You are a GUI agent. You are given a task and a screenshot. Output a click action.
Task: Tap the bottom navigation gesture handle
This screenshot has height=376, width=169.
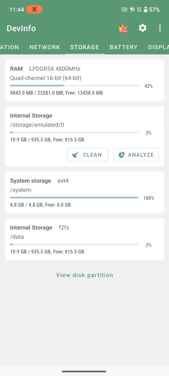(x=84, y=371)
